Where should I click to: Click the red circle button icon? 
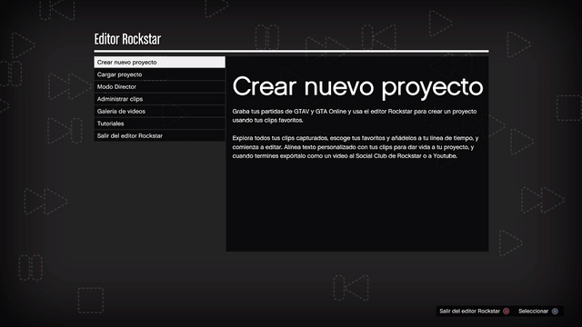(507, 311)
